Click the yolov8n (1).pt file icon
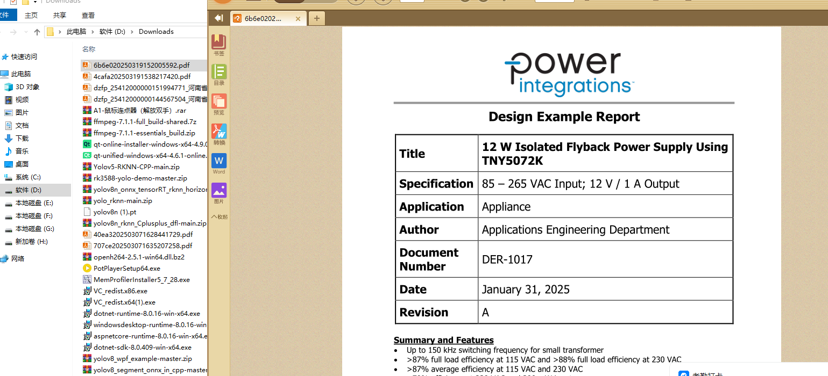Screen dimensions: 828x376 click(87, 212)
